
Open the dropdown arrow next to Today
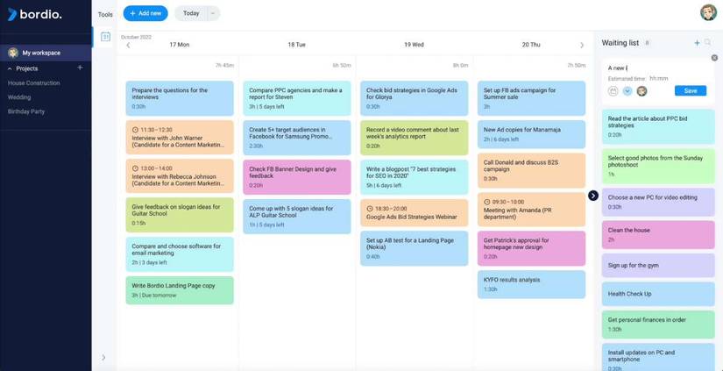[x=213, y=13]
